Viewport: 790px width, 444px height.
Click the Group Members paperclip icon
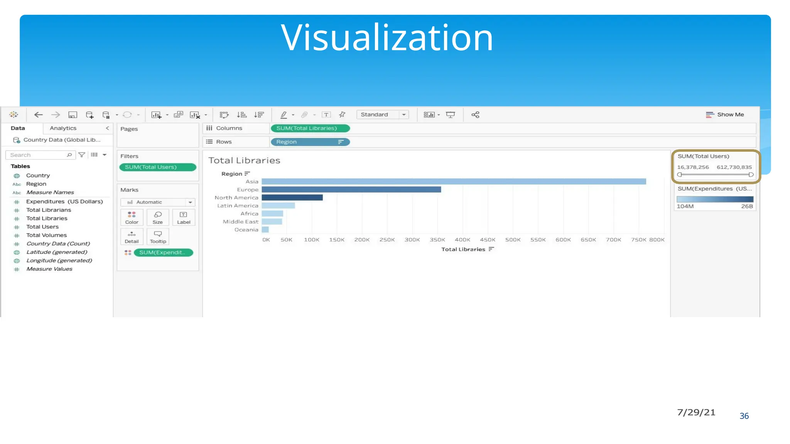click(304, 115)
